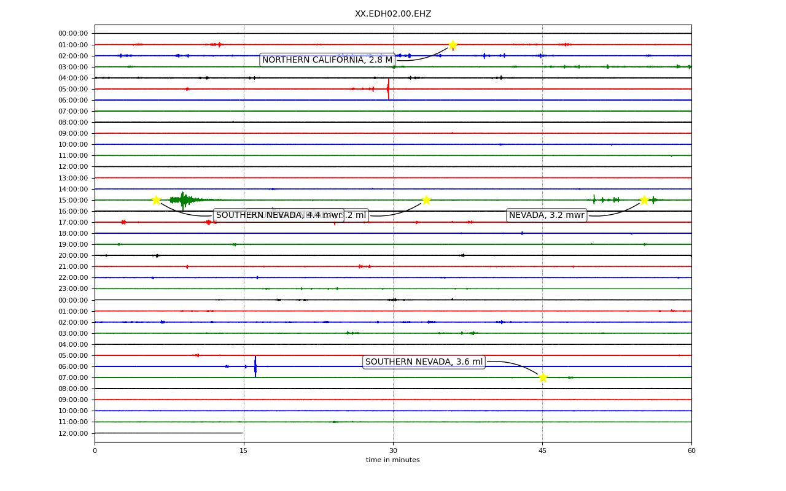Screen dimensions: 786x491
Task: Click the middle yellow star on 15:00:00 trace
Action: (426, 200)
